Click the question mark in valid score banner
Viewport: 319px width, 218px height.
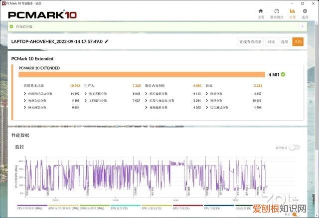tap(303, 26)
